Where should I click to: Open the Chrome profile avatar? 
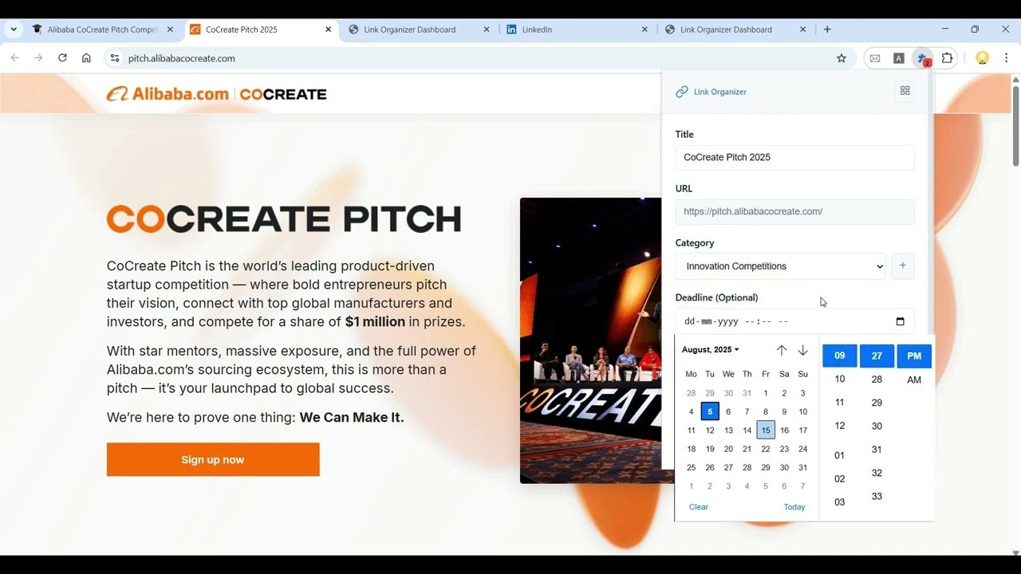[983, 58]
